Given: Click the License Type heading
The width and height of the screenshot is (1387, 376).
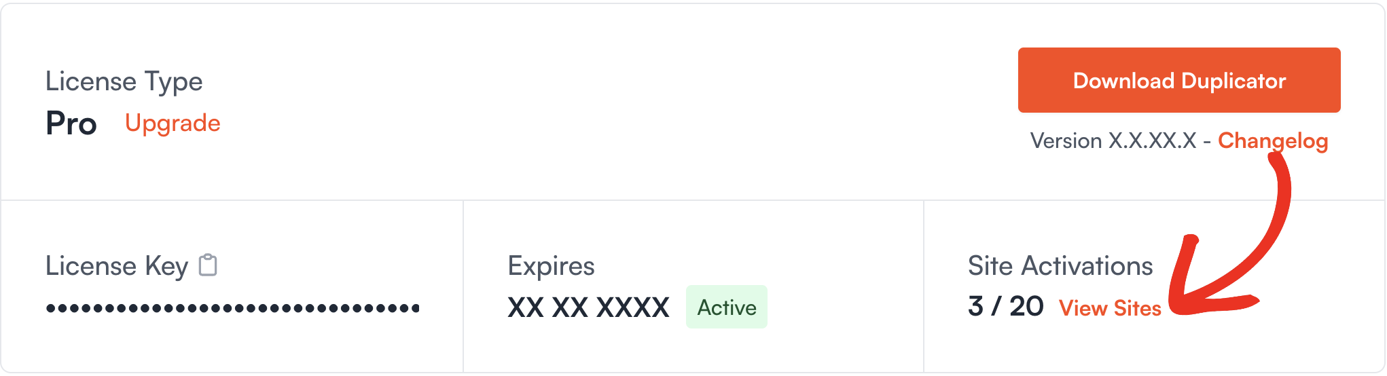Looking at the screenshot, I should pyautogui.click(x=124, y=81).
